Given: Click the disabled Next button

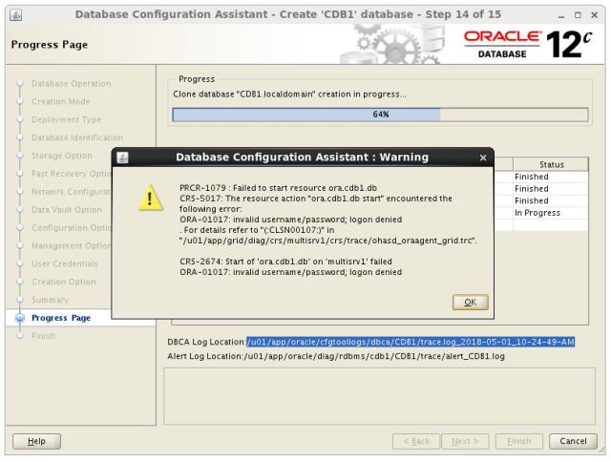Looking at the screenshot, I should (x=465, y=441).
